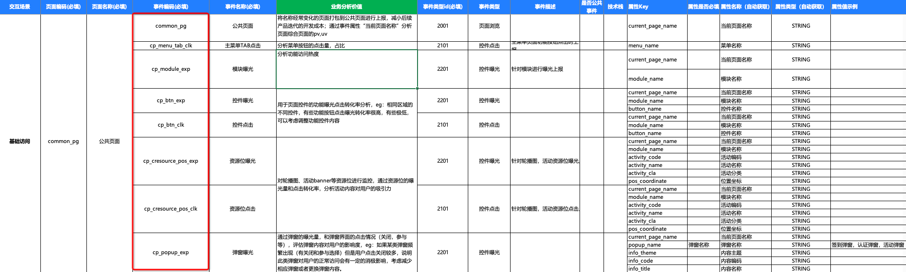Click the 针对轮播图，活动资源位曝光 description cell
The width and height of the screenshot is (906, 272).
coord(545,161)
